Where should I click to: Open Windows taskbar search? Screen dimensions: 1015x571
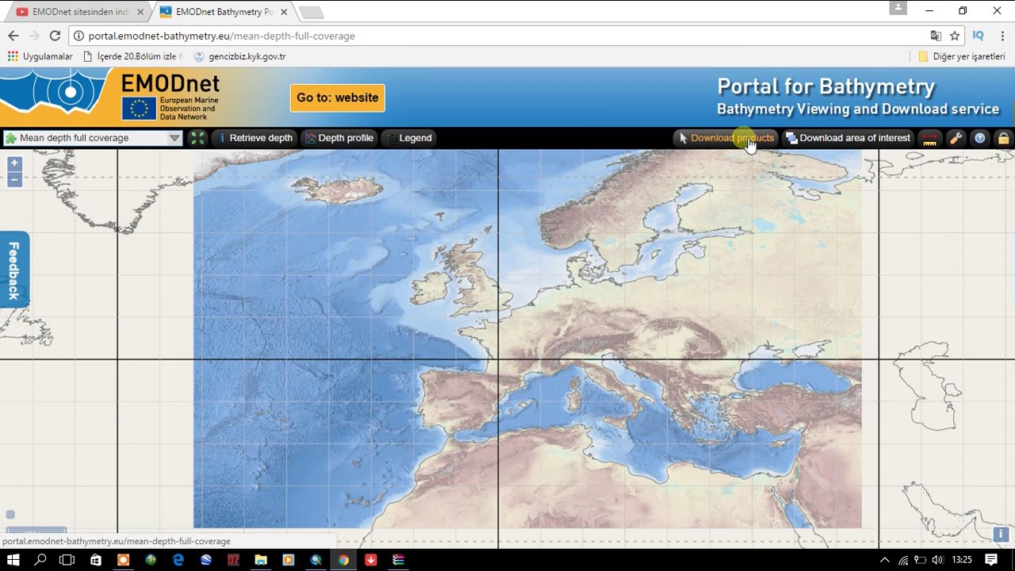40,560
